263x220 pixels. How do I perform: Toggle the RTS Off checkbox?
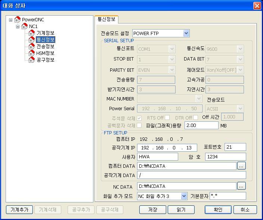coord(167,118)
